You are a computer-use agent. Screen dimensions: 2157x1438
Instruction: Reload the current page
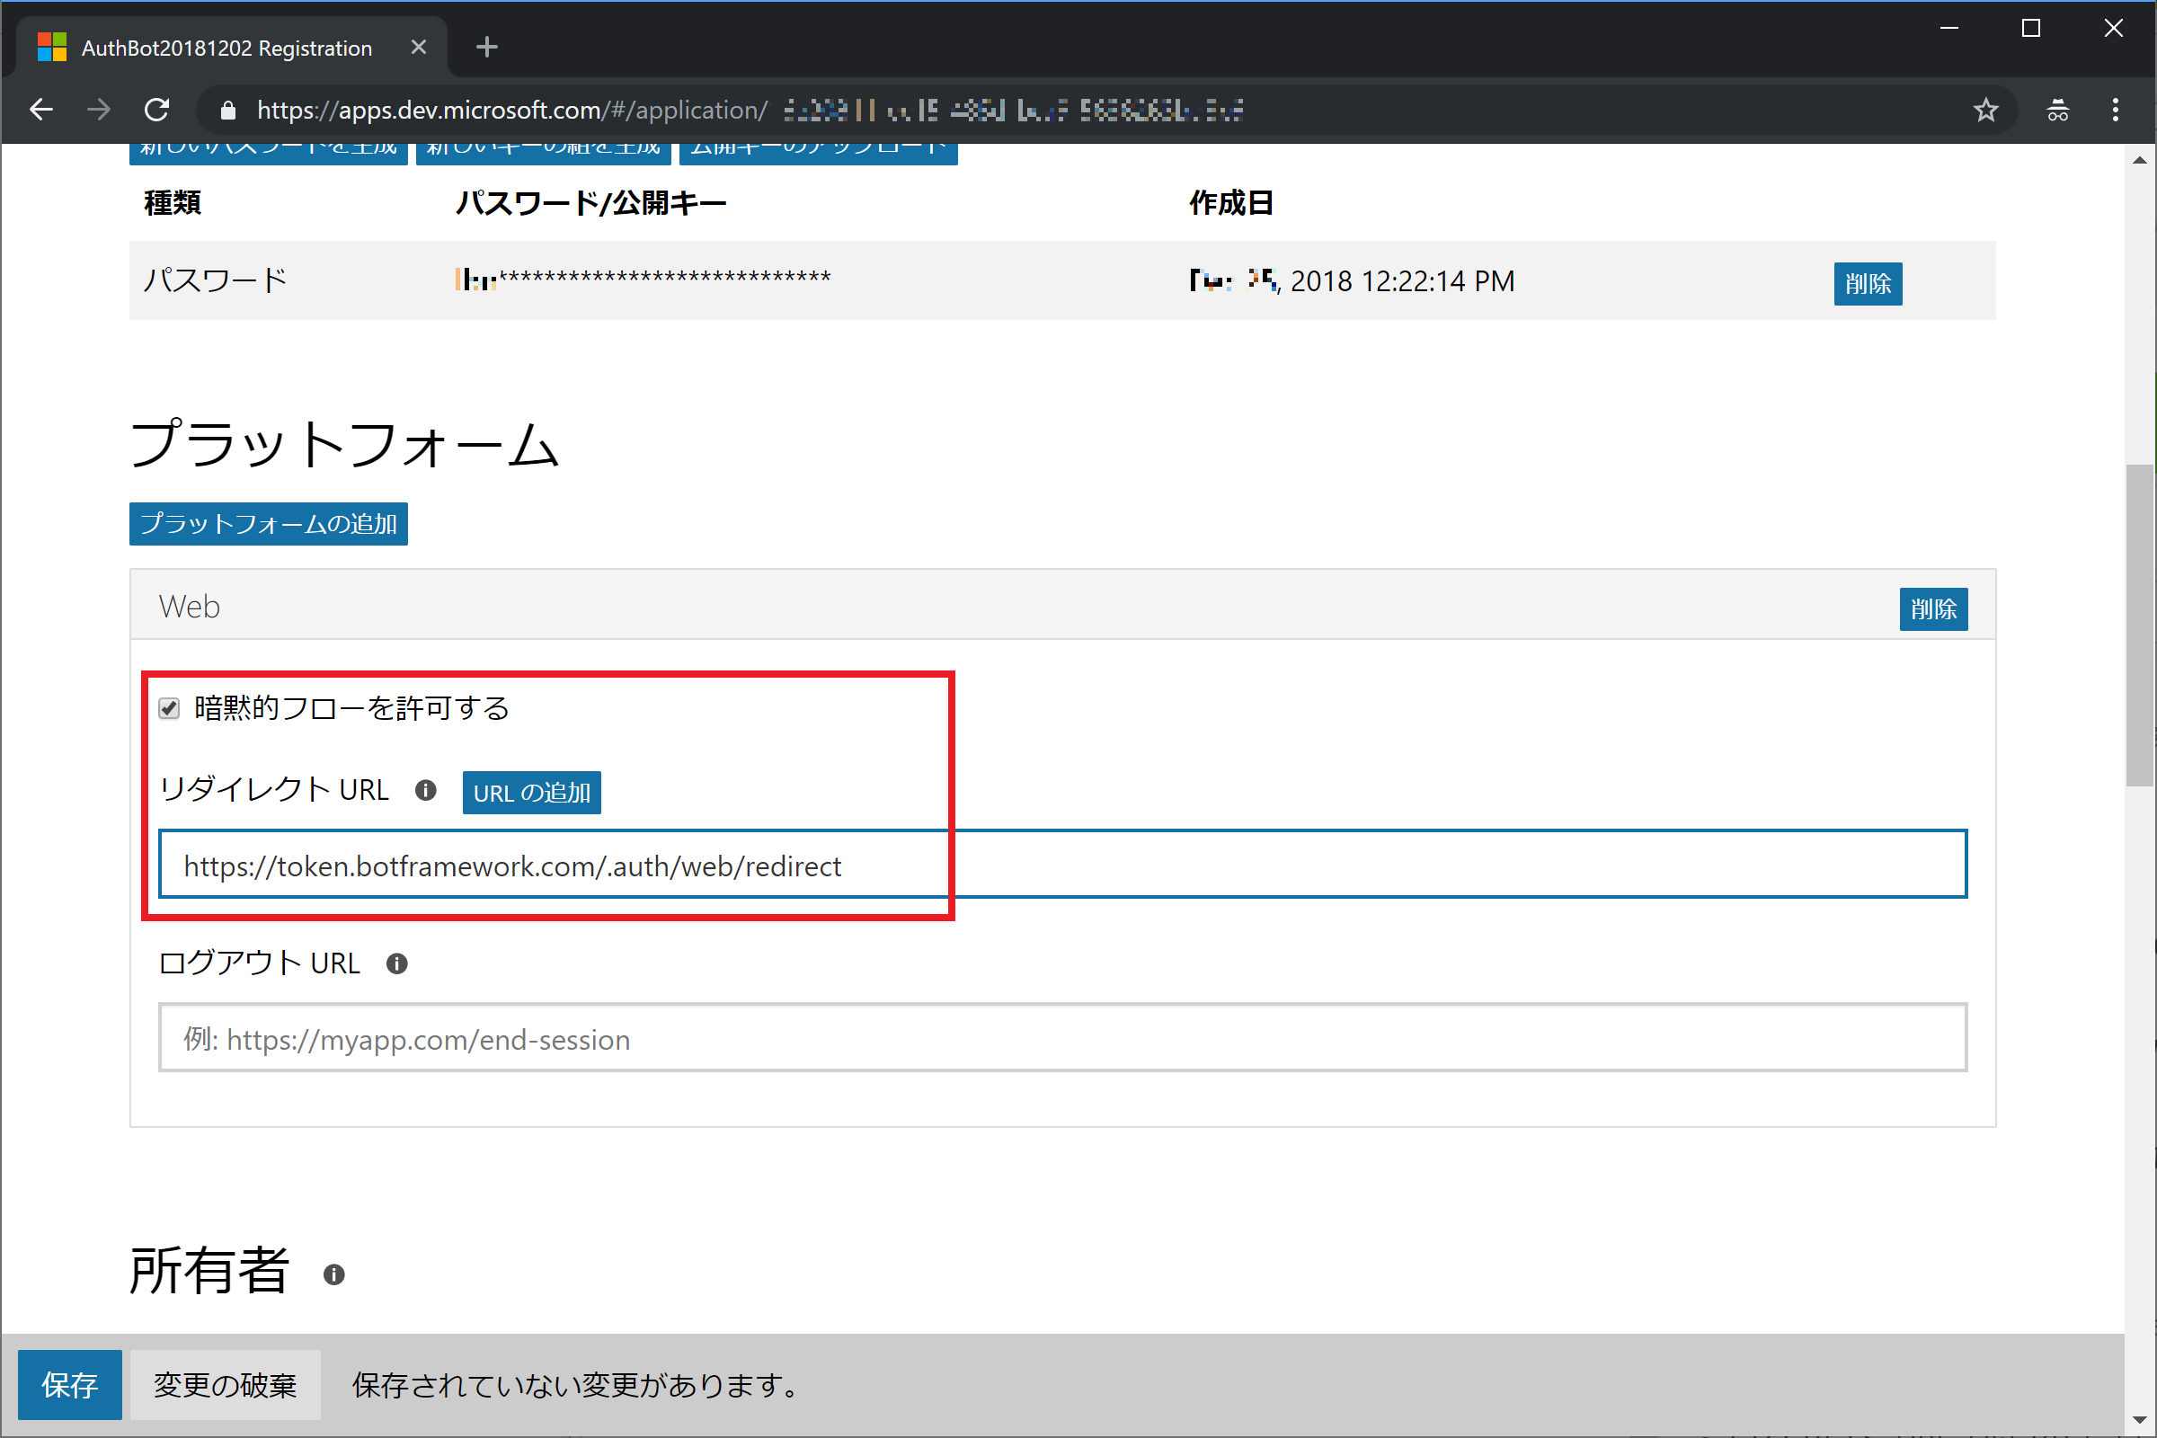point(156,110)
